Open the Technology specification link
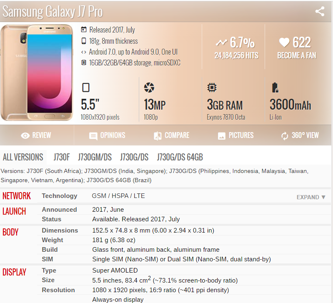The height and width of the screenshot is (303, 333). 60,196
